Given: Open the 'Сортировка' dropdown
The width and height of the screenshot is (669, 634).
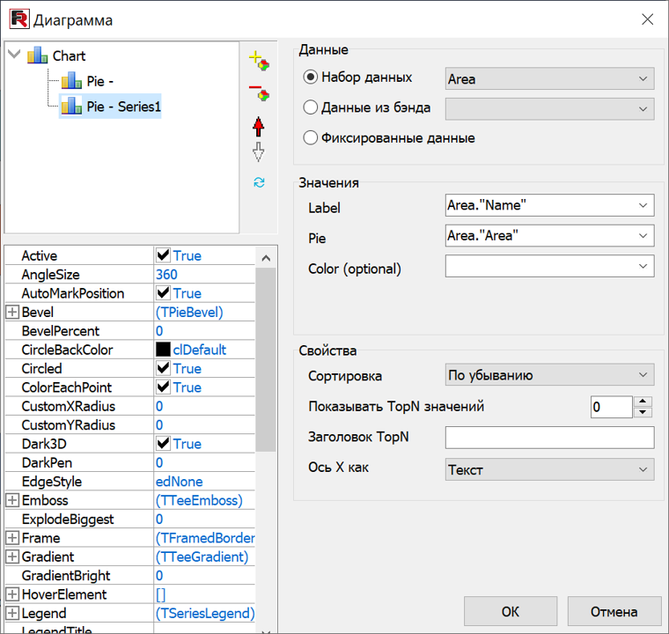Looking at the screenshot, I should point(642,375).
